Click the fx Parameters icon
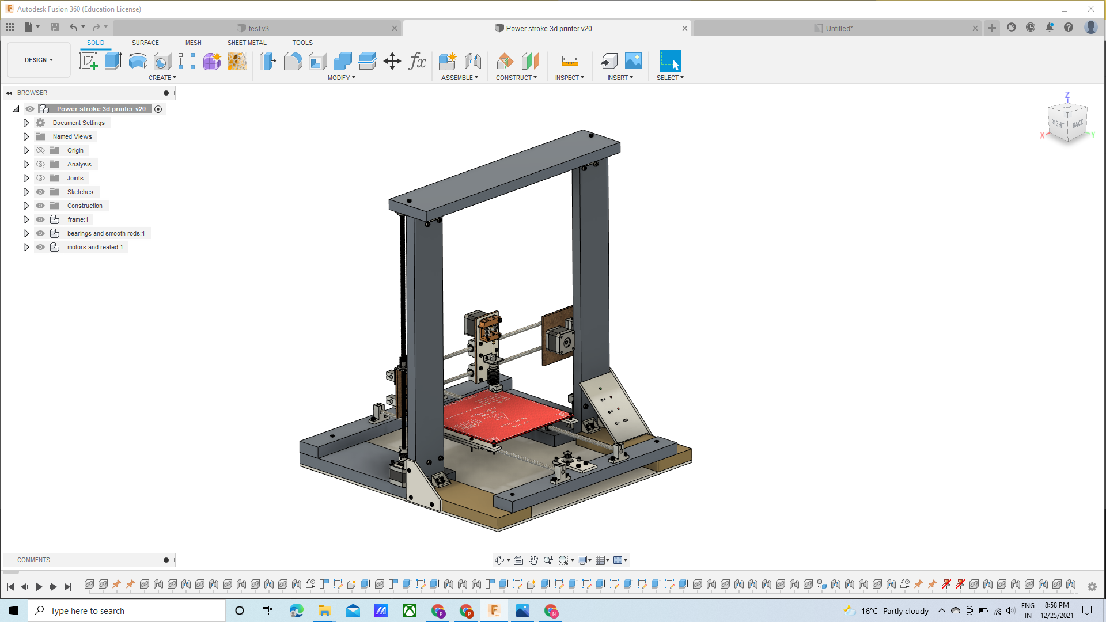 [x=417, y=60]
